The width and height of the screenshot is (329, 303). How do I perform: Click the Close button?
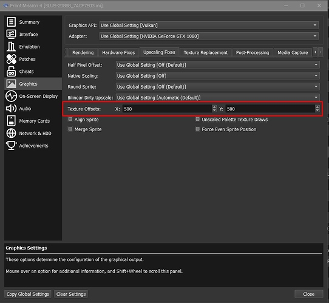(308, 294)
